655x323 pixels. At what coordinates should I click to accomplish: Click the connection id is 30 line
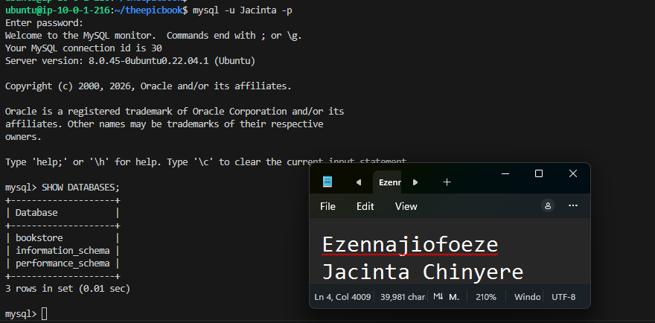83,48
